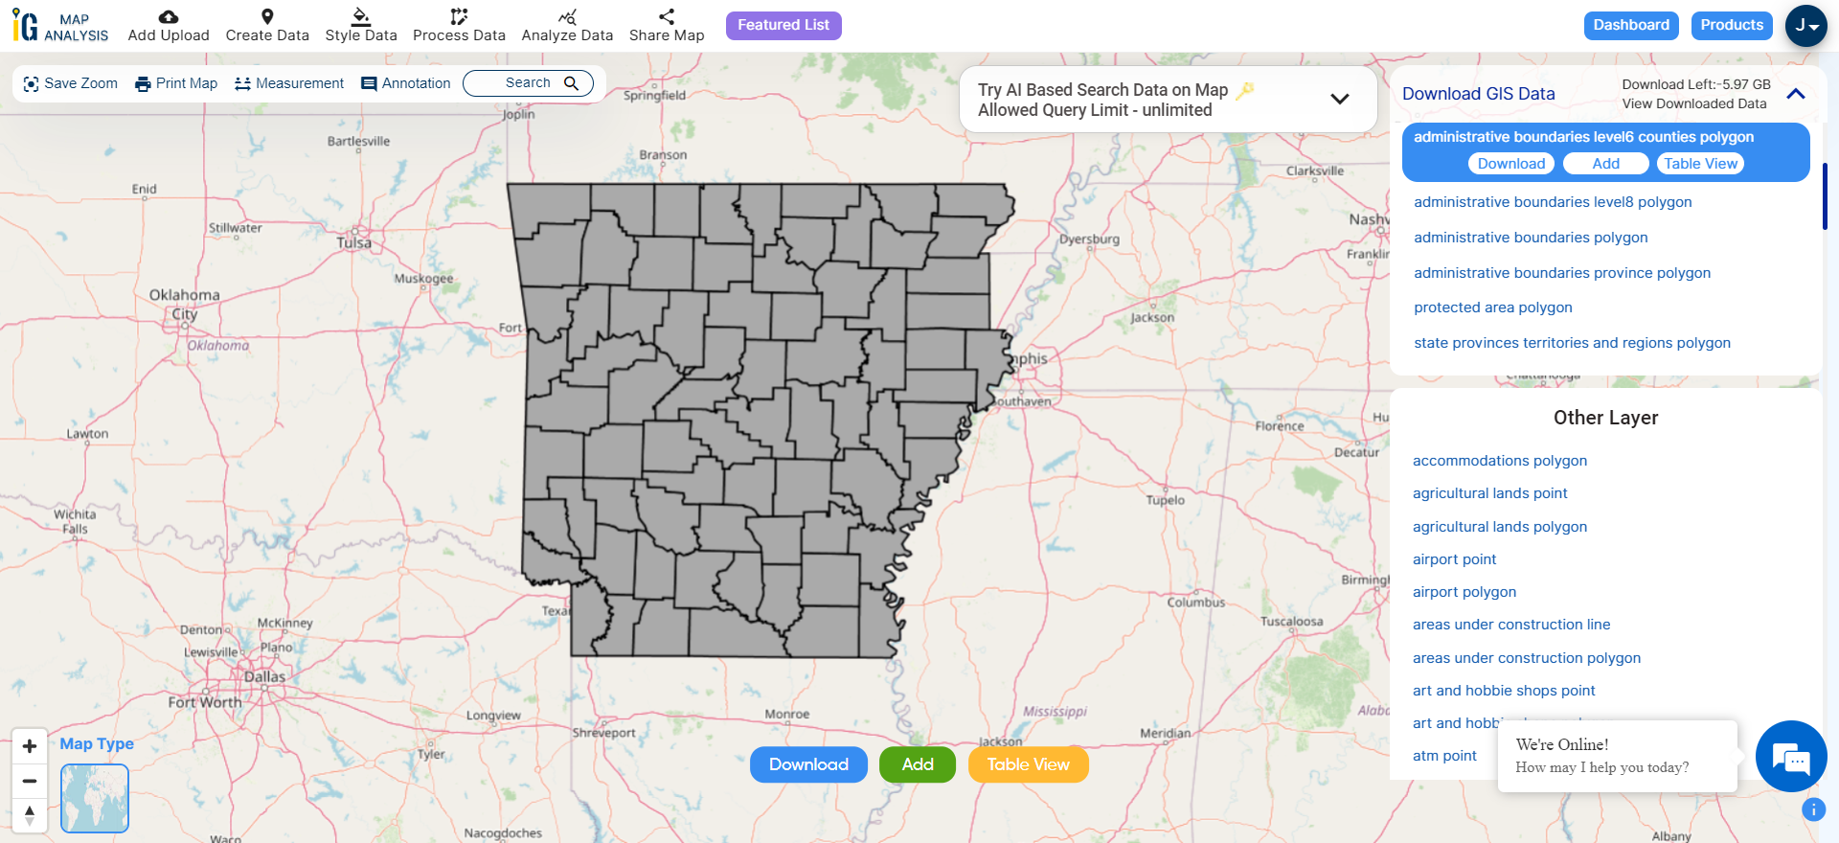The width and height of the screenshot is (1839, 843).
Task: Expand the AI Based Search panel chevron
Action: point(1340,99)
